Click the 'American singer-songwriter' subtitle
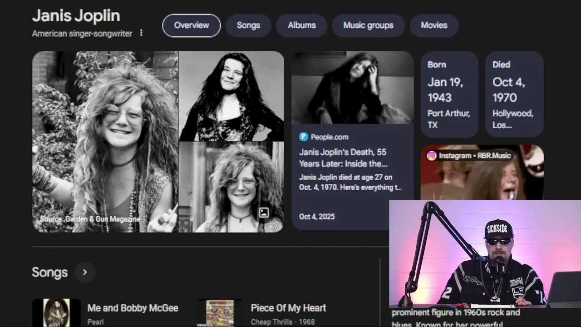 (x=82, y=34)
